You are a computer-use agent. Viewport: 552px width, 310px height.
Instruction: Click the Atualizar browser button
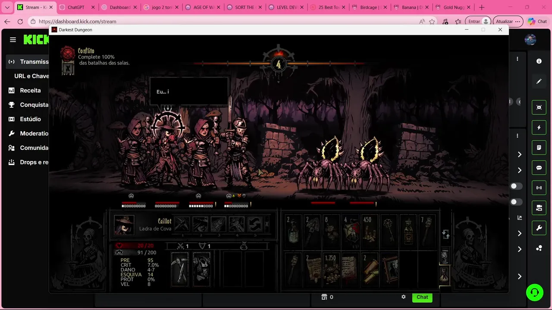tap(508, 22)
